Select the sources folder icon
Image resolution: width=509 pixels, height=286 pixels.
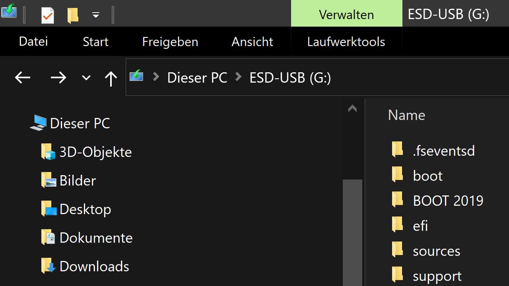click(x=397, y=251)
